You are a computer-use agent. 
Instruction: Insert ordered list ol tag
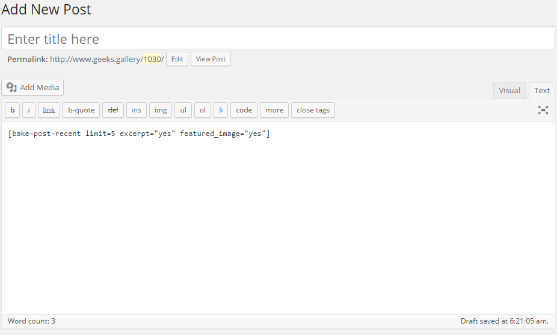203,110
